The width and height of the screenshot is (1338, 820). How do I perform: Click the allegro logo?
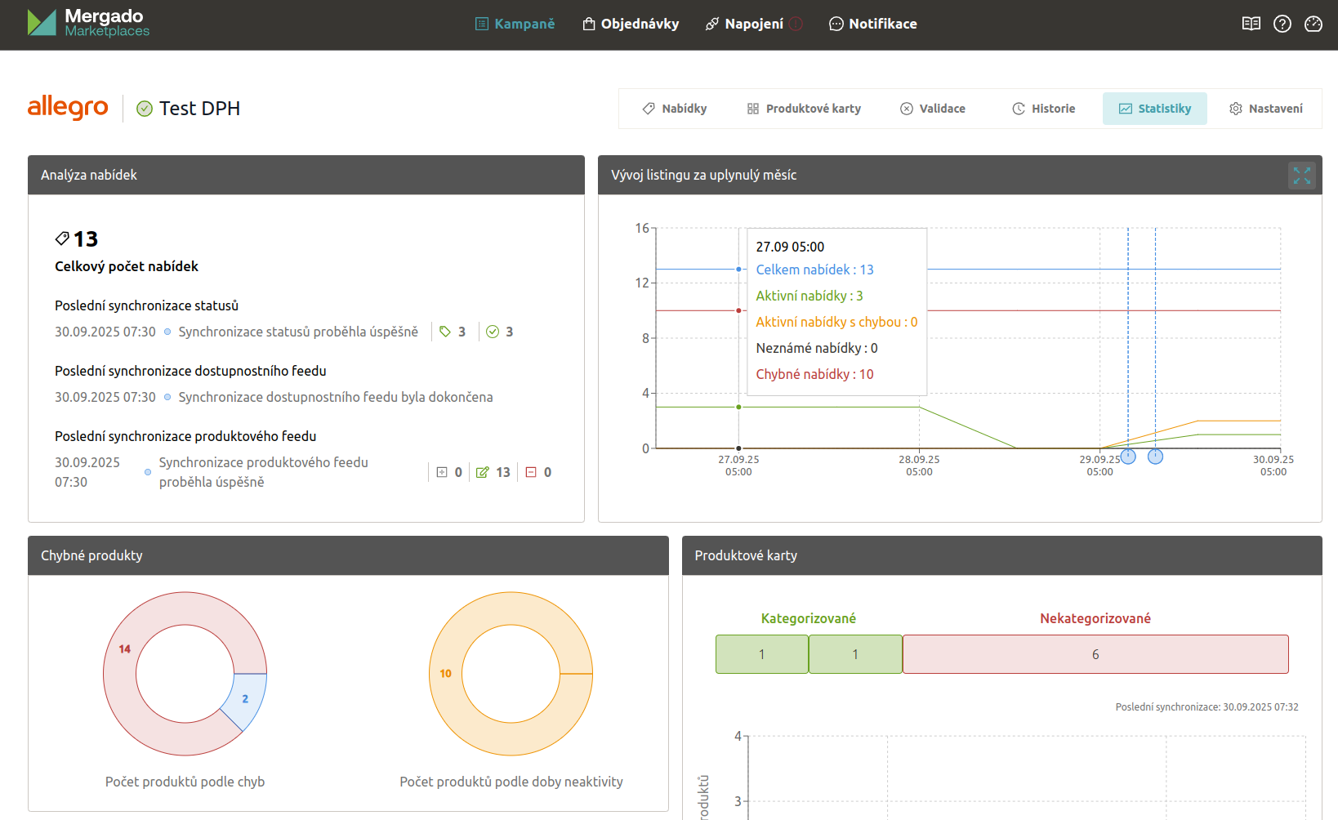(68, 107)
